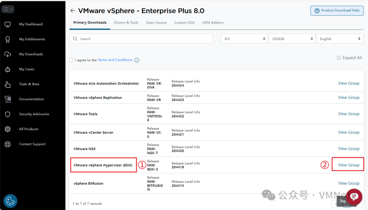Collapse the sidebar with the hamburger button
The height and width of the screenshot is (210, 368).
point(8,9)
